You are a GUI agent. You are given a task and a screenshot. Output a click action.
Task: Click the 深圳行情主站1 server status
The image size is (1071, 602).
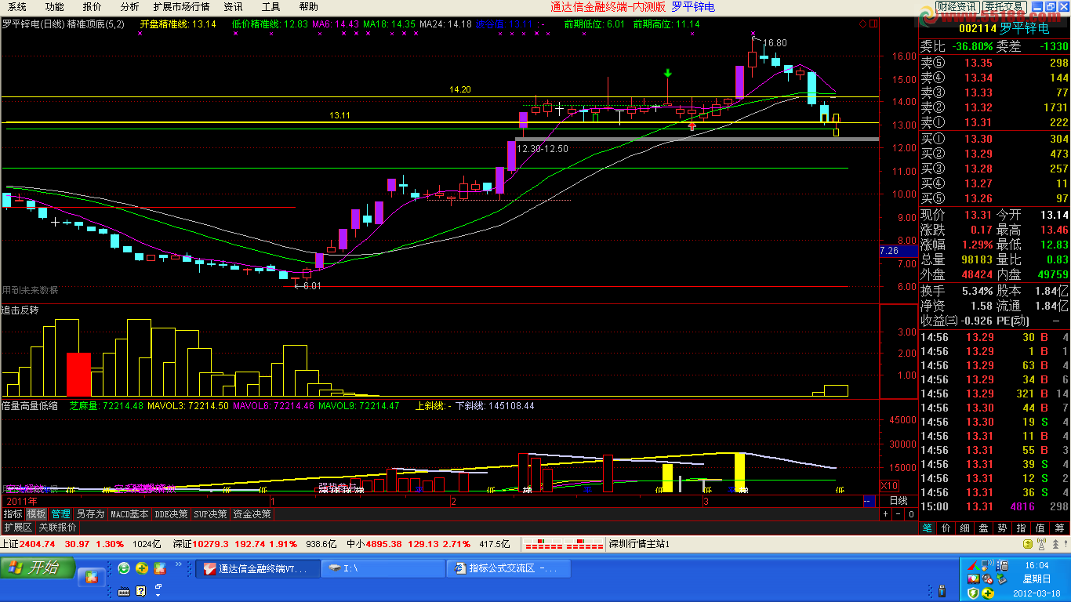pos(639,543)
